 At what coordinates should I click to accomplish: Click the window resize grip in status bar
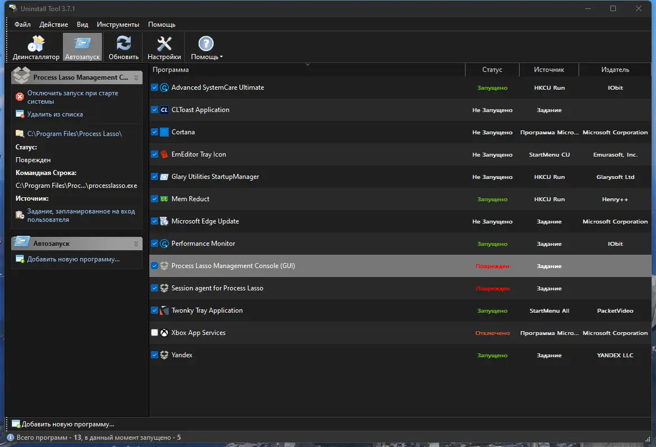point(648,439)
